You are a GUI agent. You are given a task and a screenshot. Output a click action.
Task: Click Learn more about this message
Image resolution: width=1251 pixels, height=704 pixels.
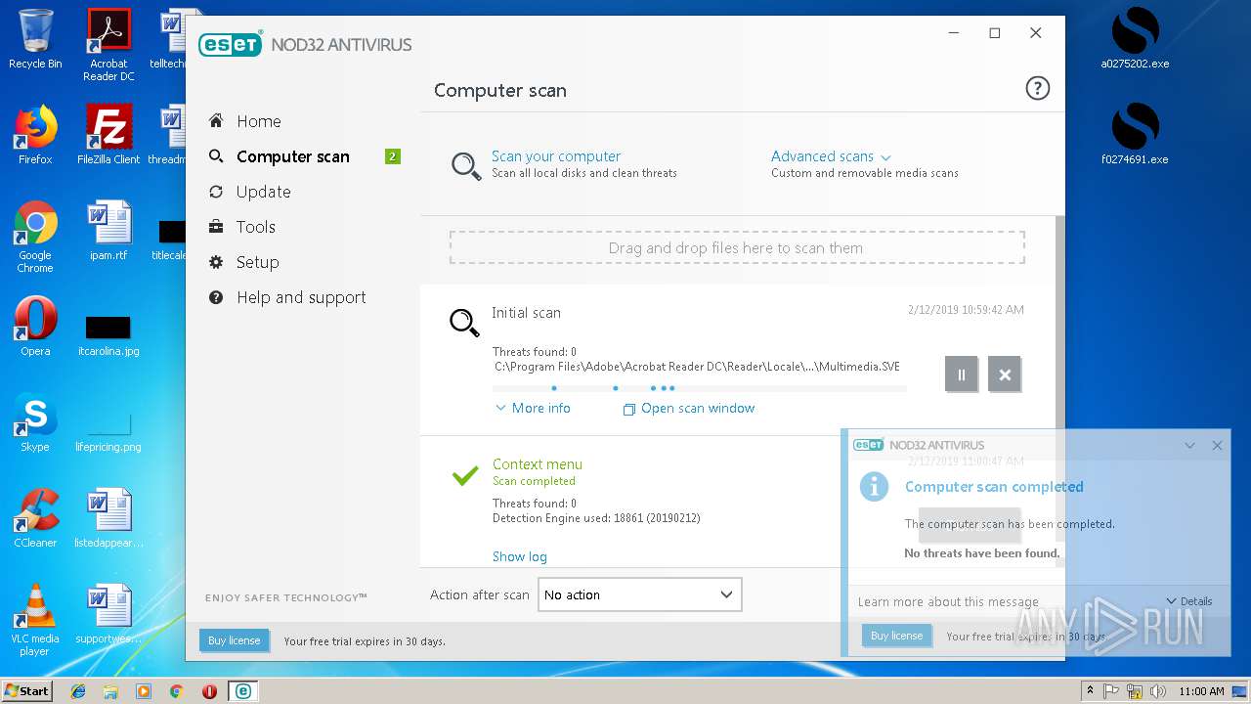[948, 601]
